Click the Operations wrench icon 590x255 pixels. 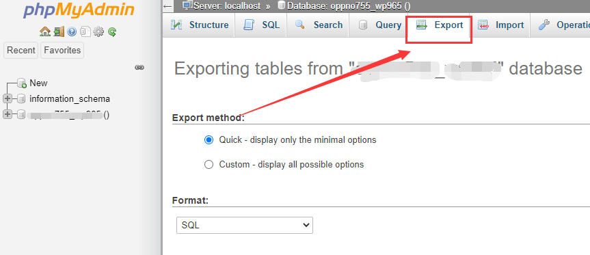pos(544,25)
